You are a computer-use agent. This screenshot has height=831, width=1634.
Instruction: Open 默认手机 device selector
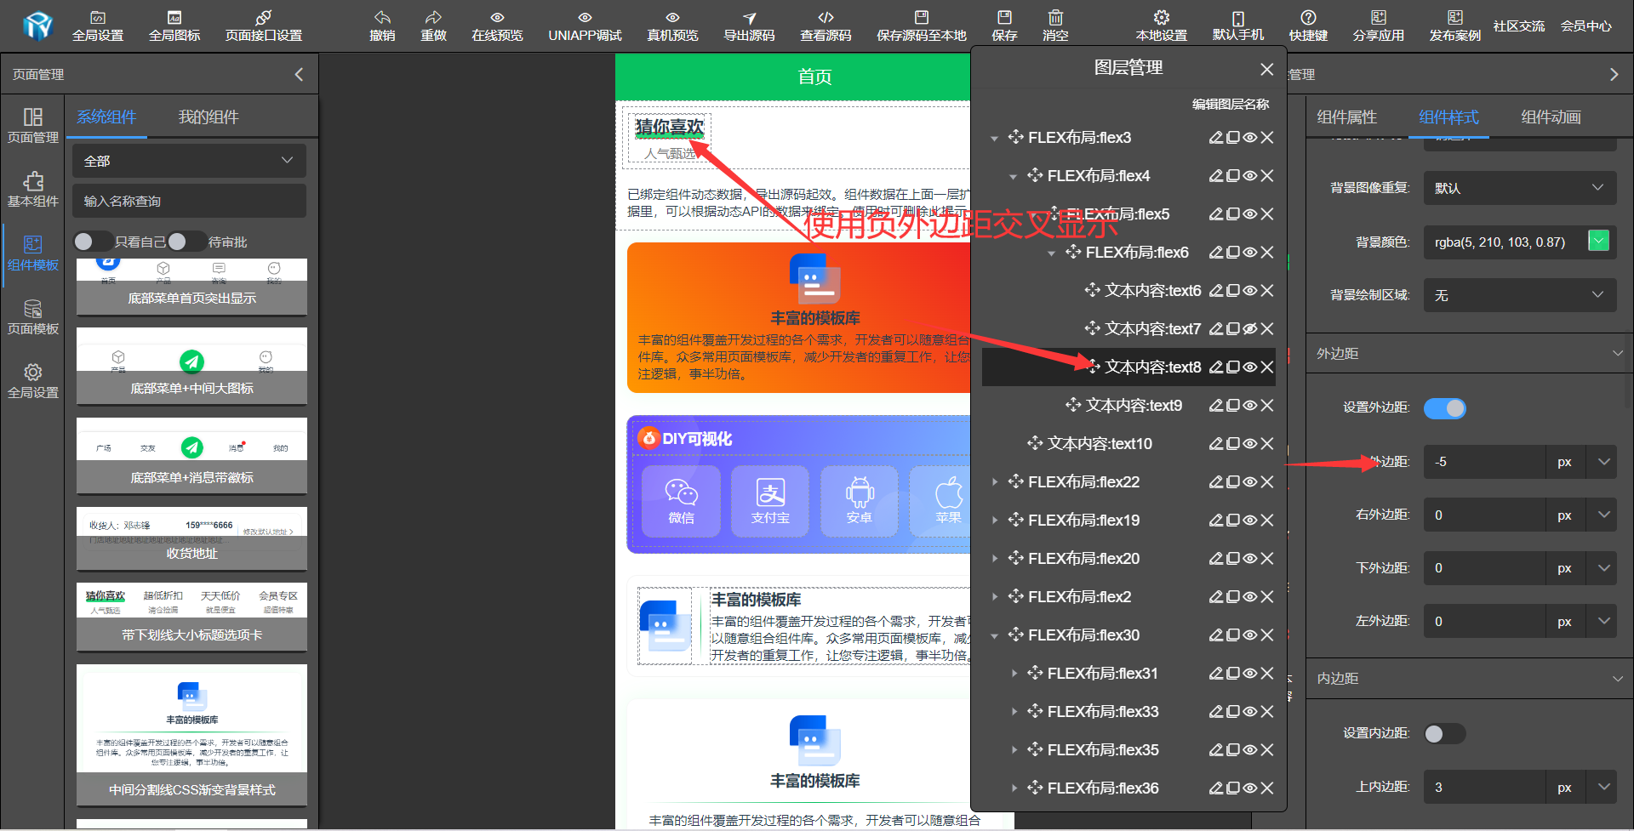(1238, 26)
